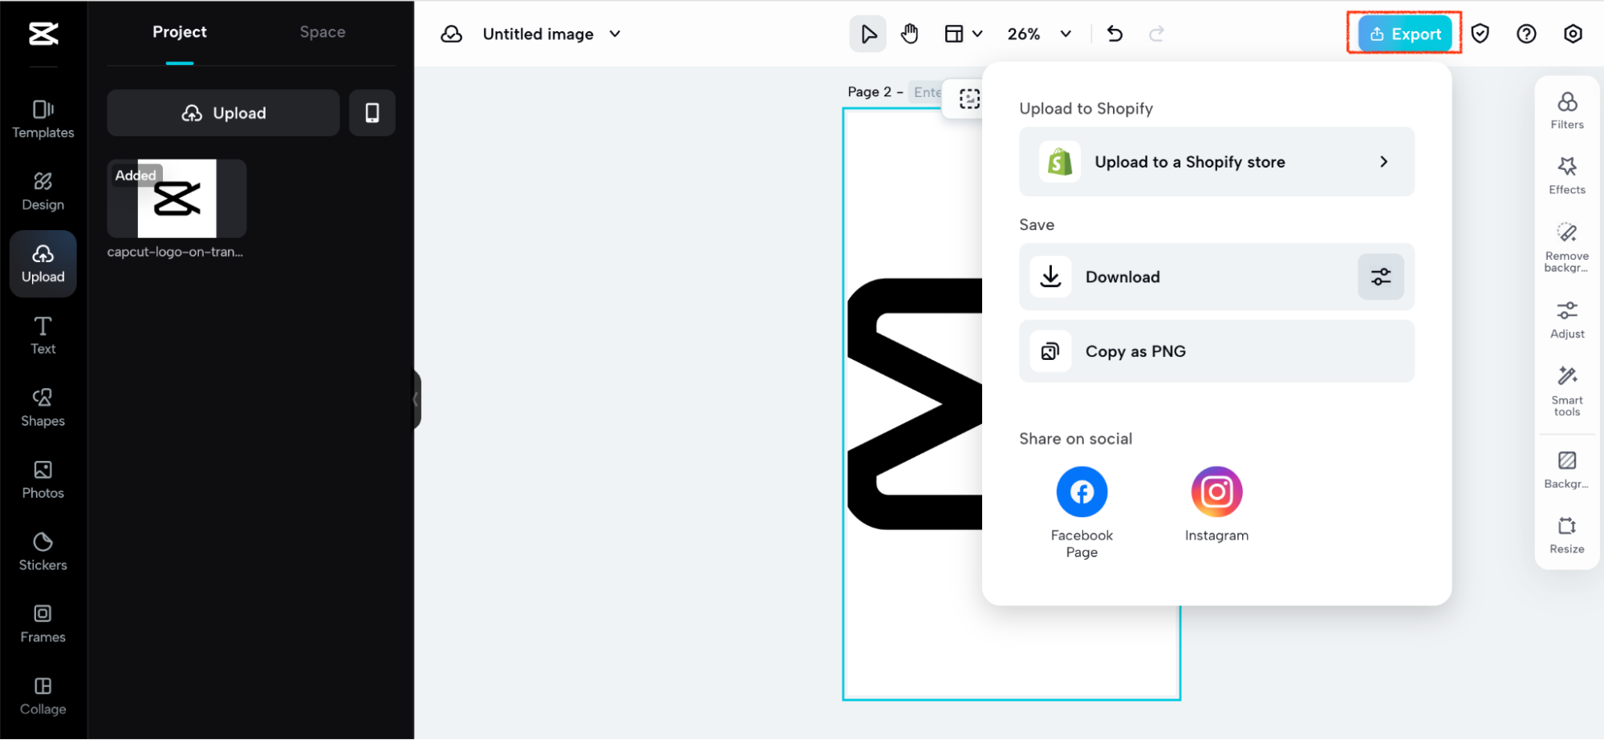This screenshot has height=740, width=1604.
Task: Click the Export button
Action: (1405, 34)
